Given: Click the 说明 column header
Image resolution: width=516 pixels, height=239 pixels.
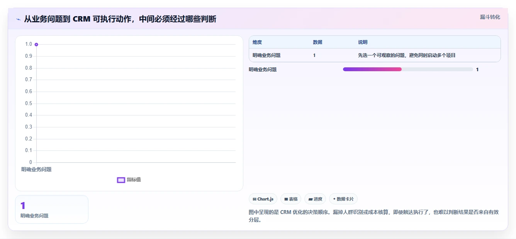Looking at the screenshot, I should coord(363,42).
